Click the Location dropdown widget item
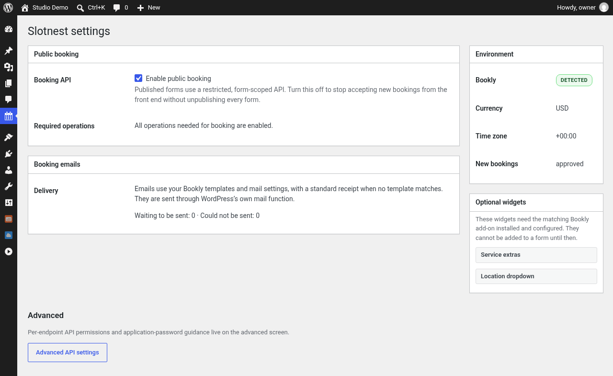Viewport: 613px width, 376px height. pyautogui.click(x=536, y=276)
